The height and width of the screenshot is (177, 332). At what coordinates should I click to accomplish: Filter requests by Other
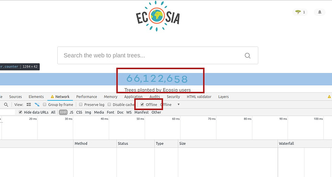pyautogui.click(x=156, y=112)
